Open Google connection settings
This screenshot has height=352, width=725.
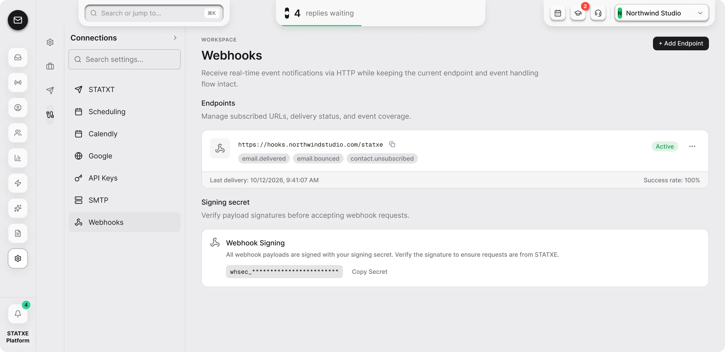tap(124, 156)
